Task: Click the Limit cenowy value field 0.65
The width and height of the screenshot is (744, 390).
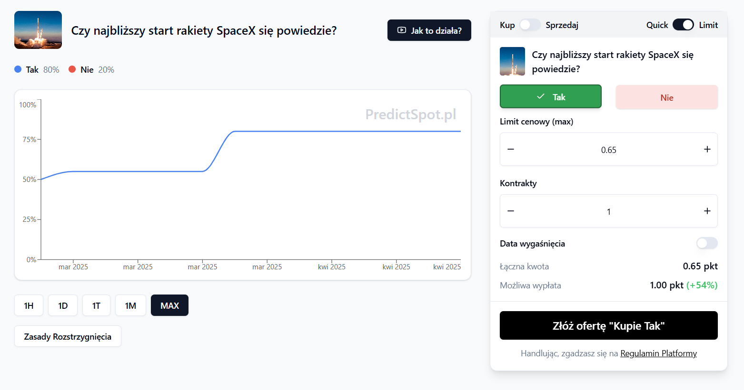Action: click(608, 150)
